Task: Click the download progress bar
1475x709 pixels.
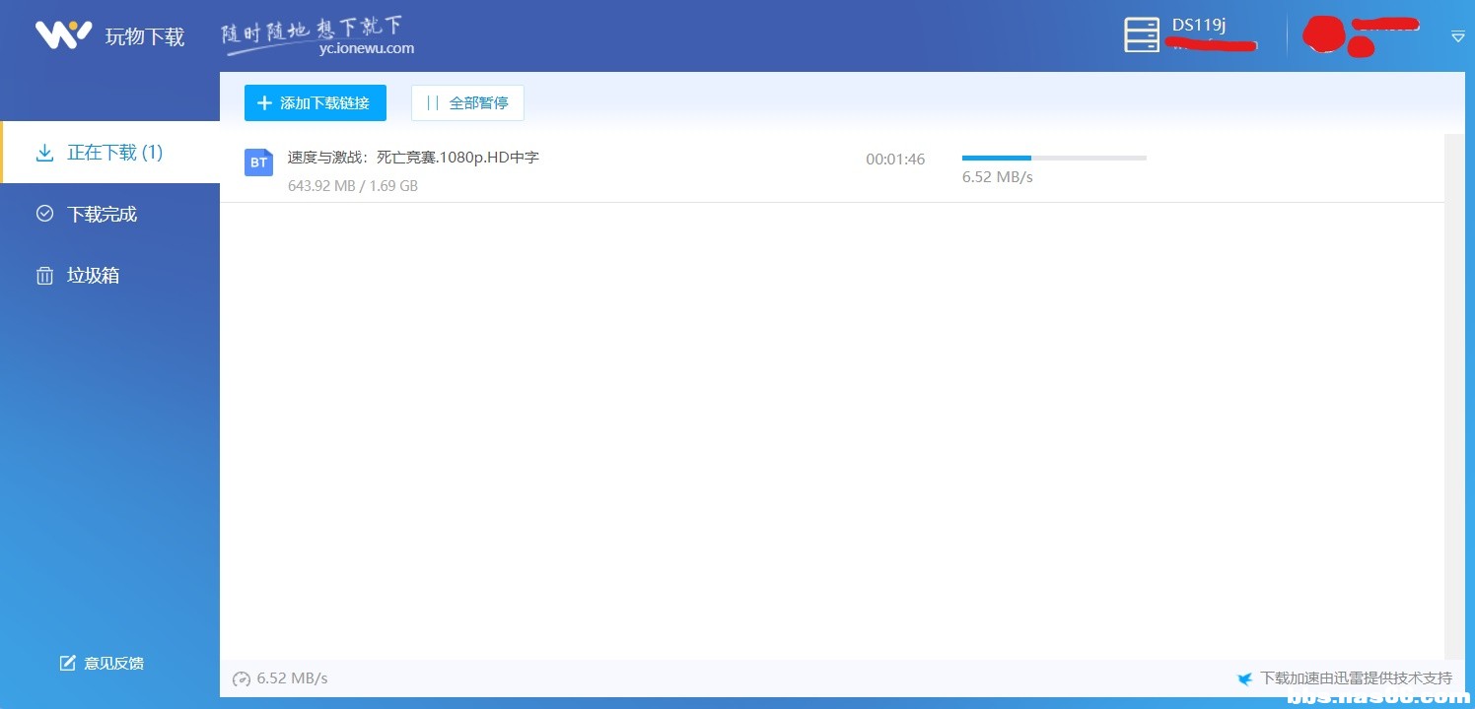Action: click(x=1054, y=158)
